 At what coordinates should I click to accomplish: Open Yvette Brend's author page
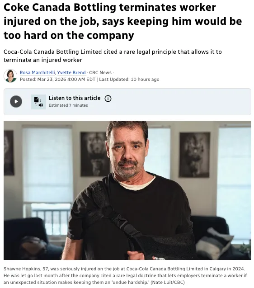(71, 72)
